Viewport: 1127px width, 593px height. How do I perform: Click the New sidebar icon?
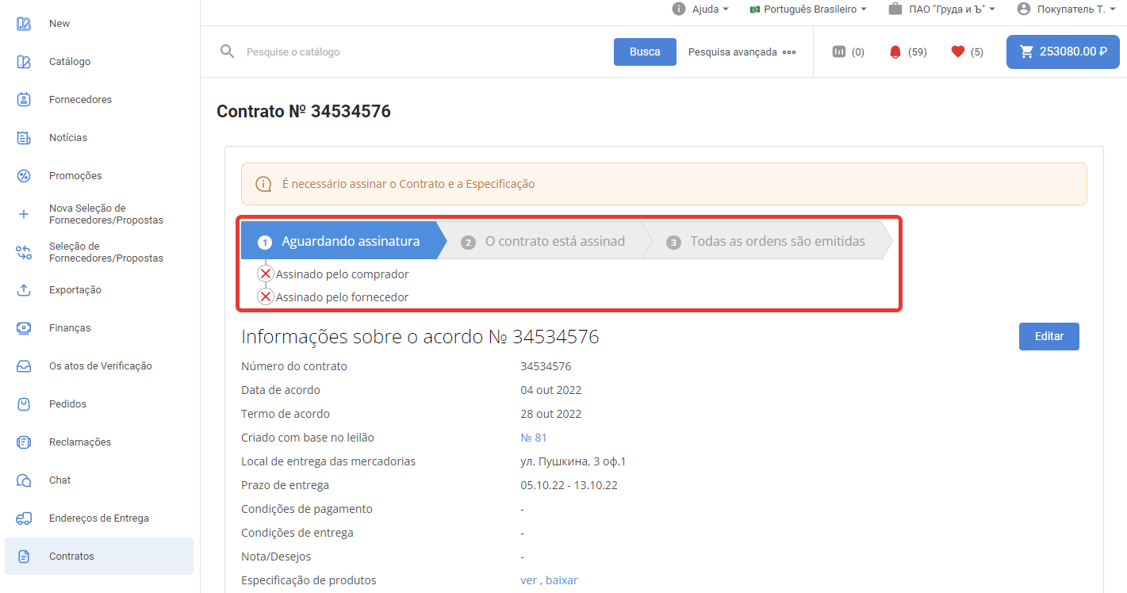click(24, 24)
